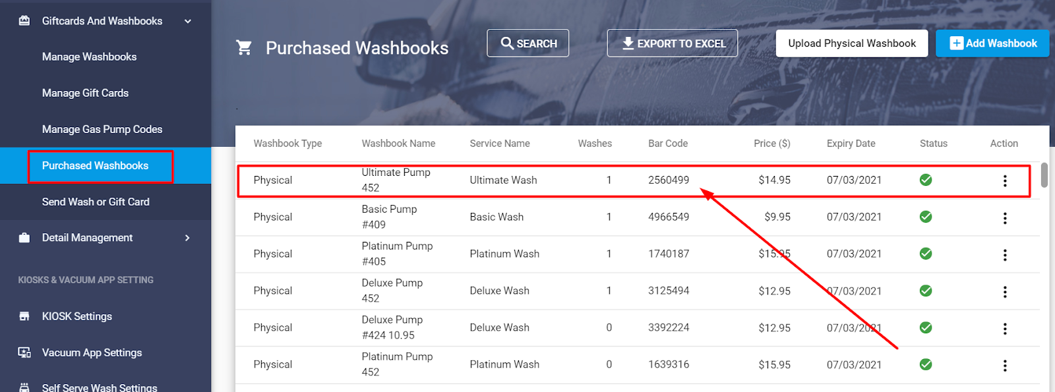Sort by Washes column header
1055x392 pixels.
595,143
